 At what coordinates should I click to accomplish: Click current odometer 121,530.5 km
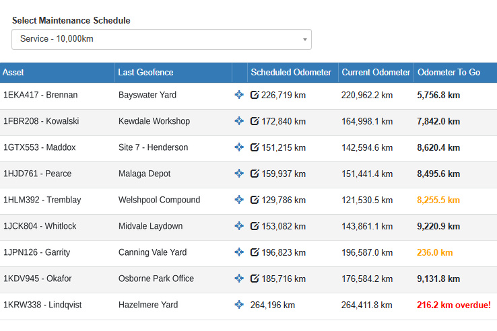point(367,200)
